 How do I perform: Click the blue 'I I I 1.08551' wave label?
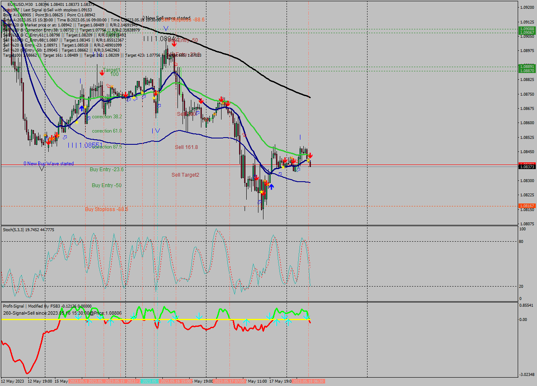pos(85,145)
